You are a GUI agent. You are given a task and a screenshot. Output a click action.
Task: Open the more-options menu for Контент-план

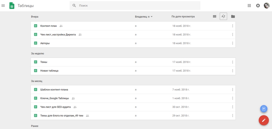(x=232, y=26)
